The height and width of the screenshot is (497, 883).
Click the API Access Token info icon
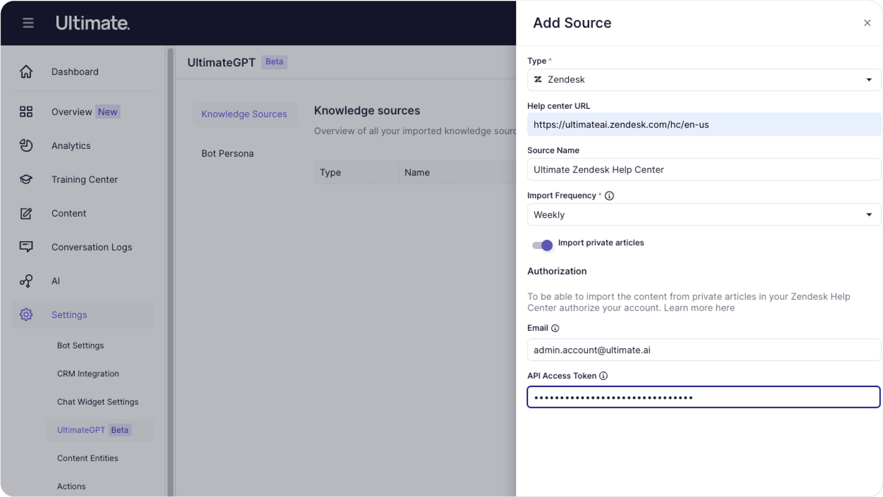[603, 376]
